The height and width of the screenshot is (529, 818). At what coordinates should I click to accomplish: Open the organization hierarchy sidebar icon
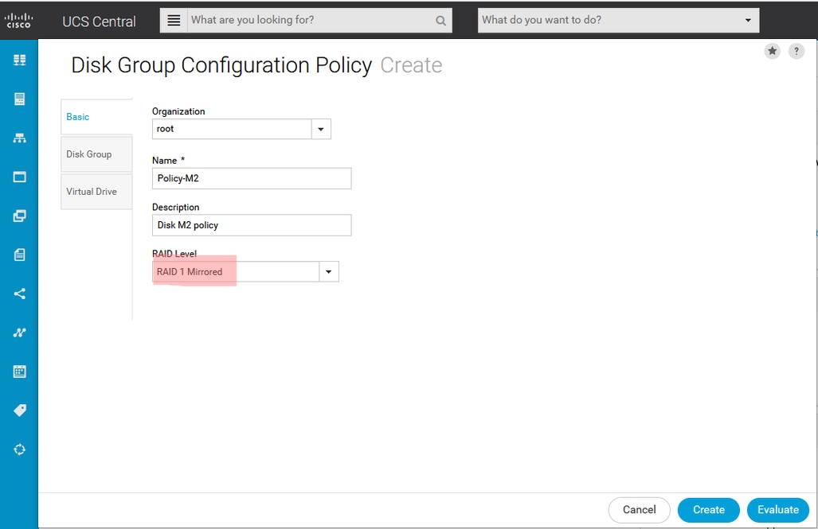click(19, 138)
